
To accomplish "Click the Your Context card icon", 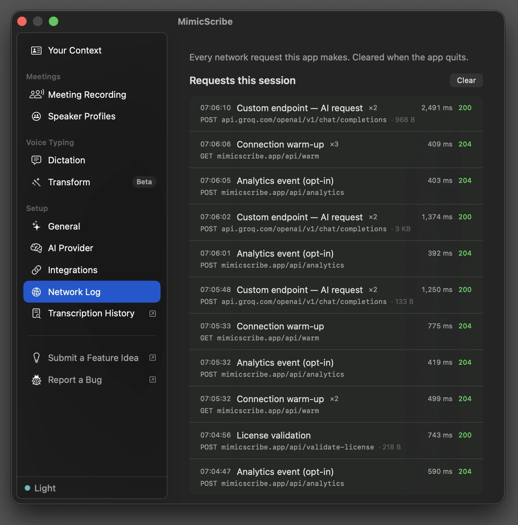I will (x=36, y=50).
